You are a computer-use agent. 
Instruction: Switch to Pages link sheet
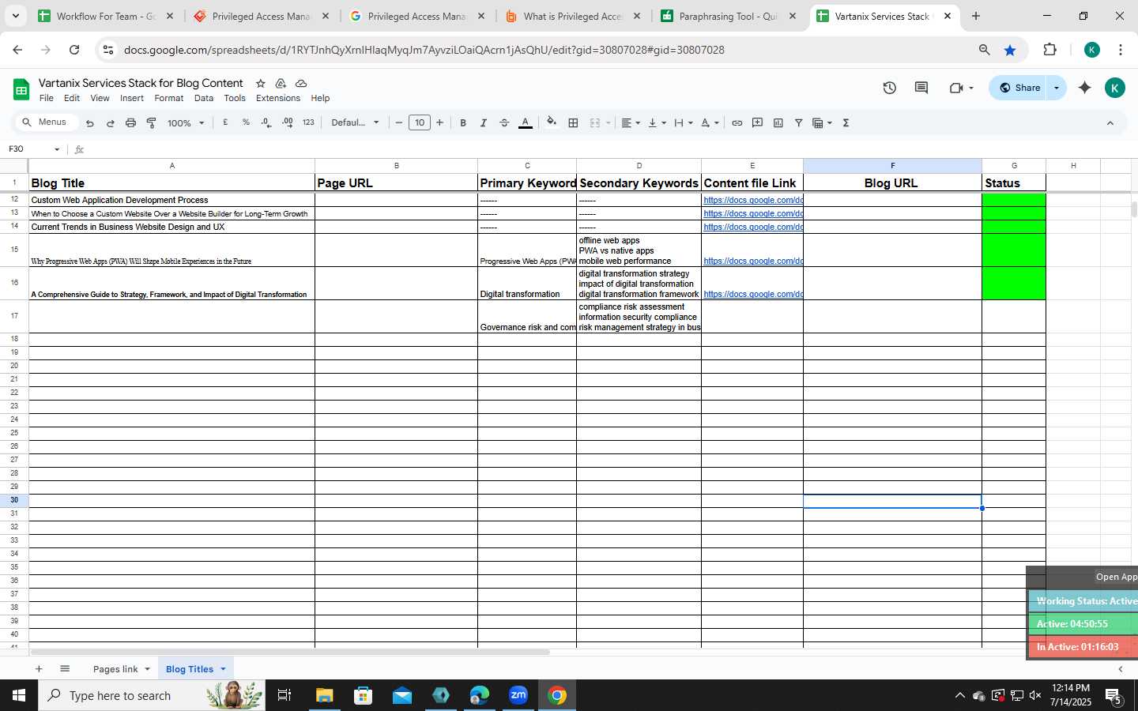115,669
